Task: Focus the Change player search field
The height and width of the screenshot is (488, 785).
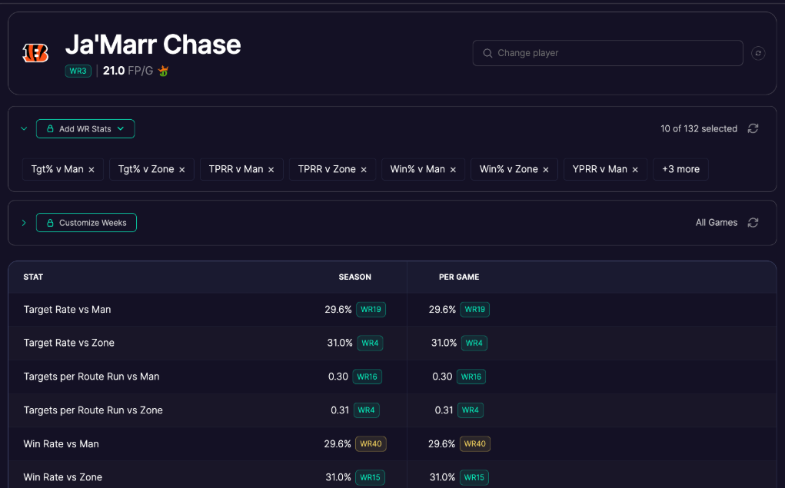Action: (607, 53)
